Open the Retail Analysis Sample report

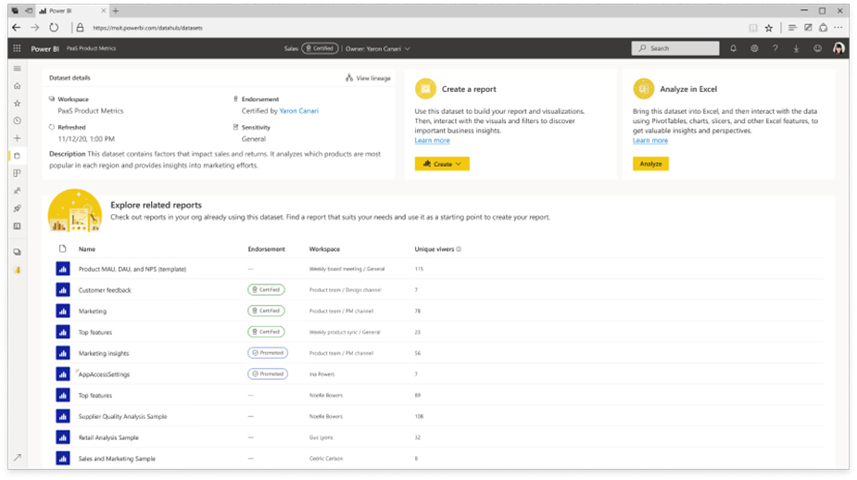(108, 437)
